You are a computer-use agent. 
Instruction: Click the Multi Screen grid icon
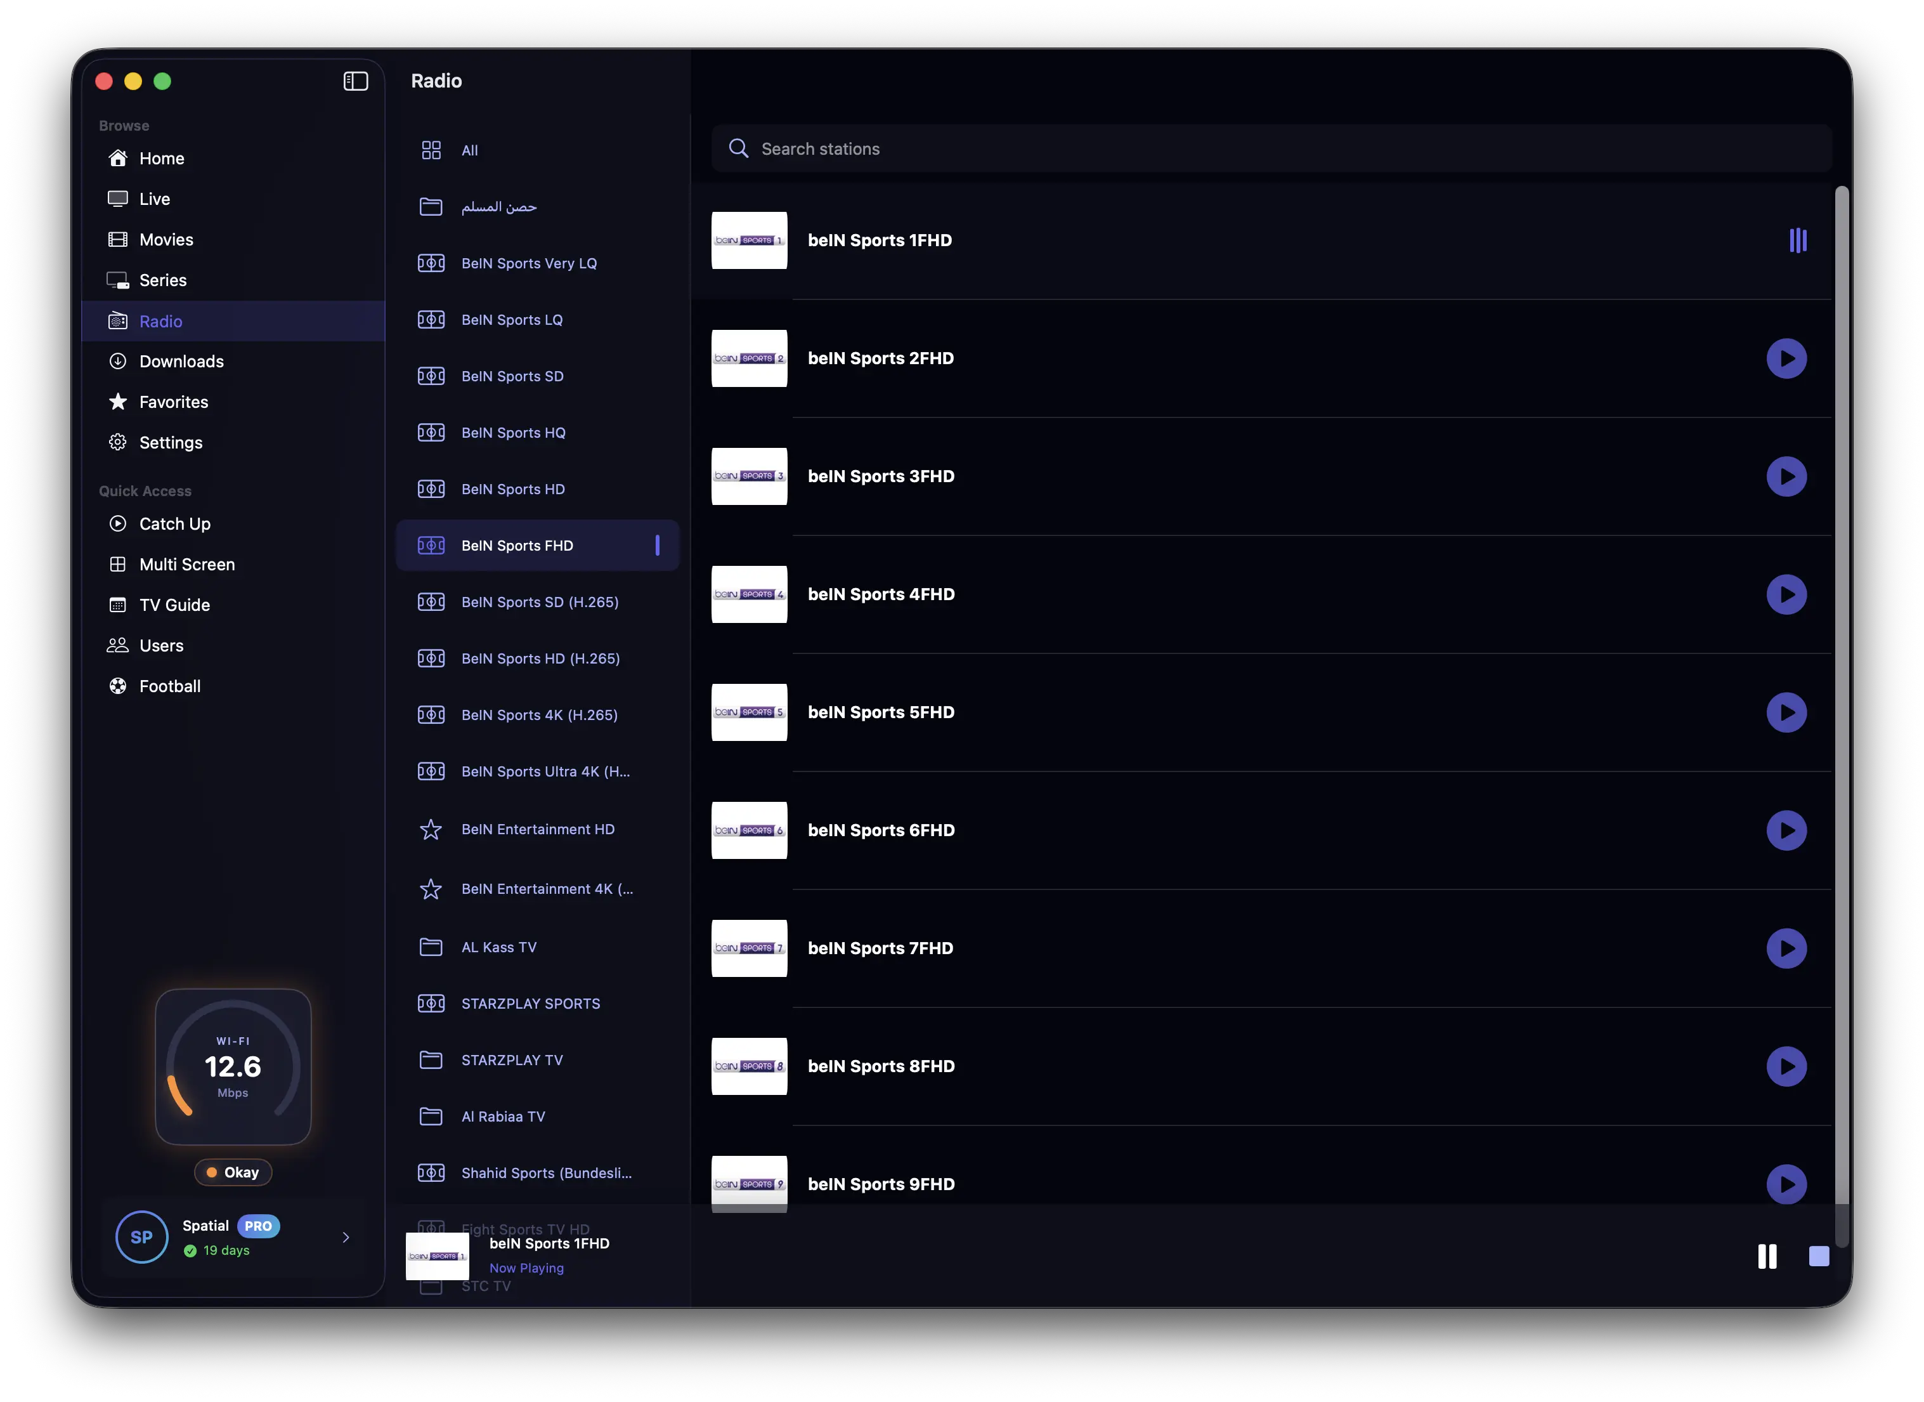tap(118, 565)
